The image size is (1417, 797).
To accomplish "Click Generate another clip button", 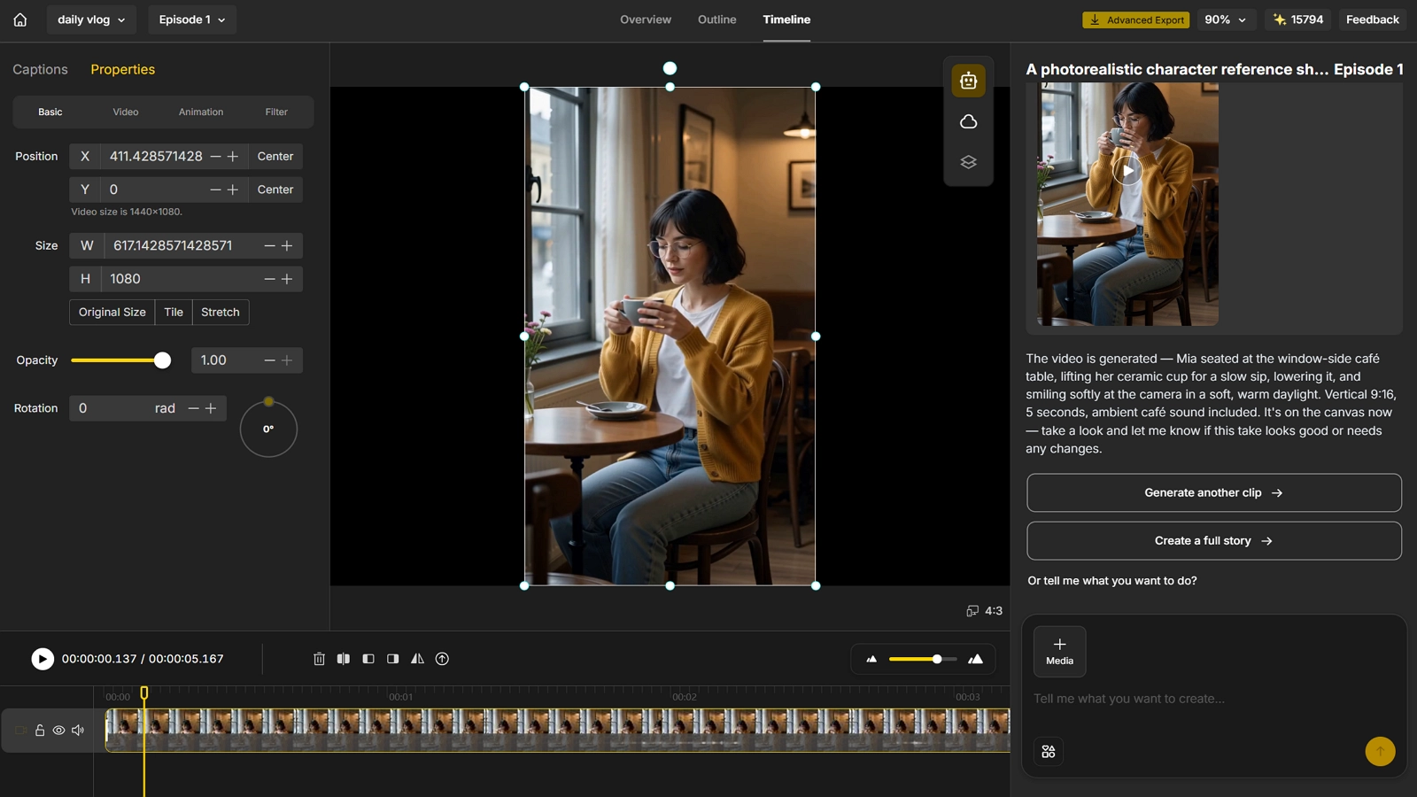I will coord(1214,492).
